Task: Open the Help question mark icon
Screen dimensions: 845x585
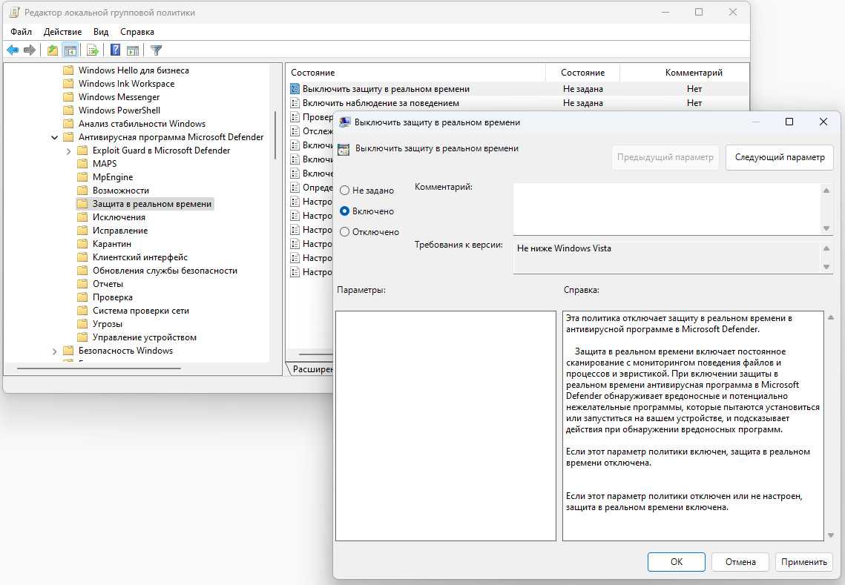Action: [115, 50]
